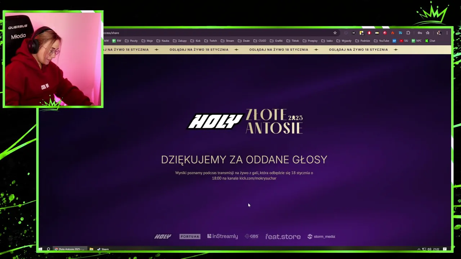Click the yellow note extension icon
This screenshot has width=461, height=259.
coord(361,33)
